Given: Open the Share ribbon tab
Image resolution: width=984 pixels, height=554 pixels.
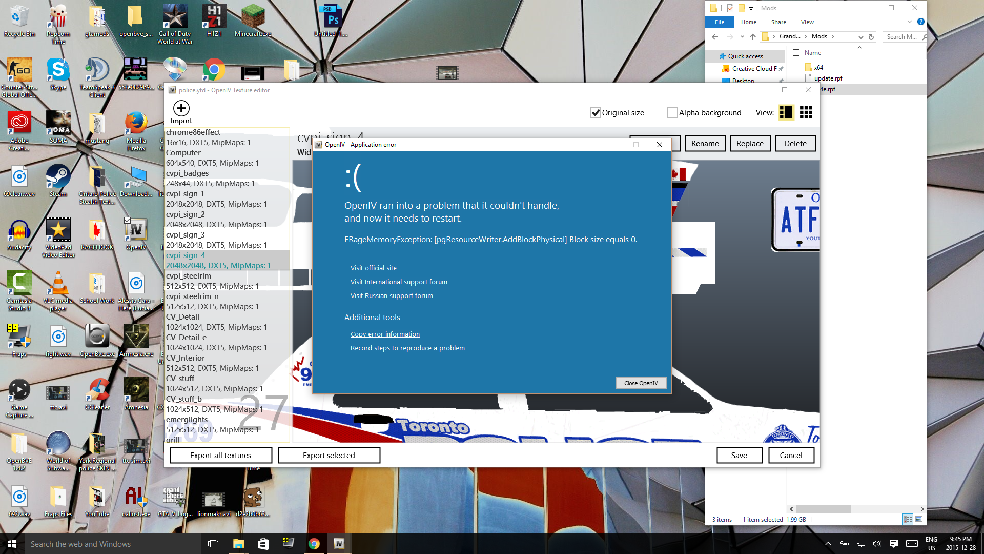Looking at the screenshot, I should tap(778, 22).
